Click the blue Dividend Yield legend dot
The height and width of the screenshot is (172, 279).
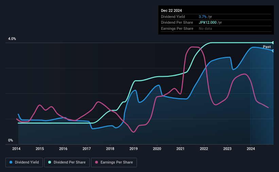(x=11, y=162)
